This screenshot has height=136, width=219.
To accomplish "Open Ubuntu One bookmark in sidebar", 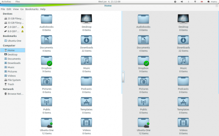I will click(13, 41).
